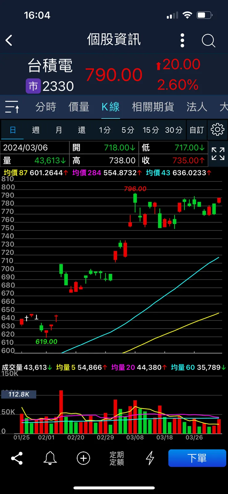
Task: Select the K線 tab
Action: pyautogui.click(x=111, y=107)
